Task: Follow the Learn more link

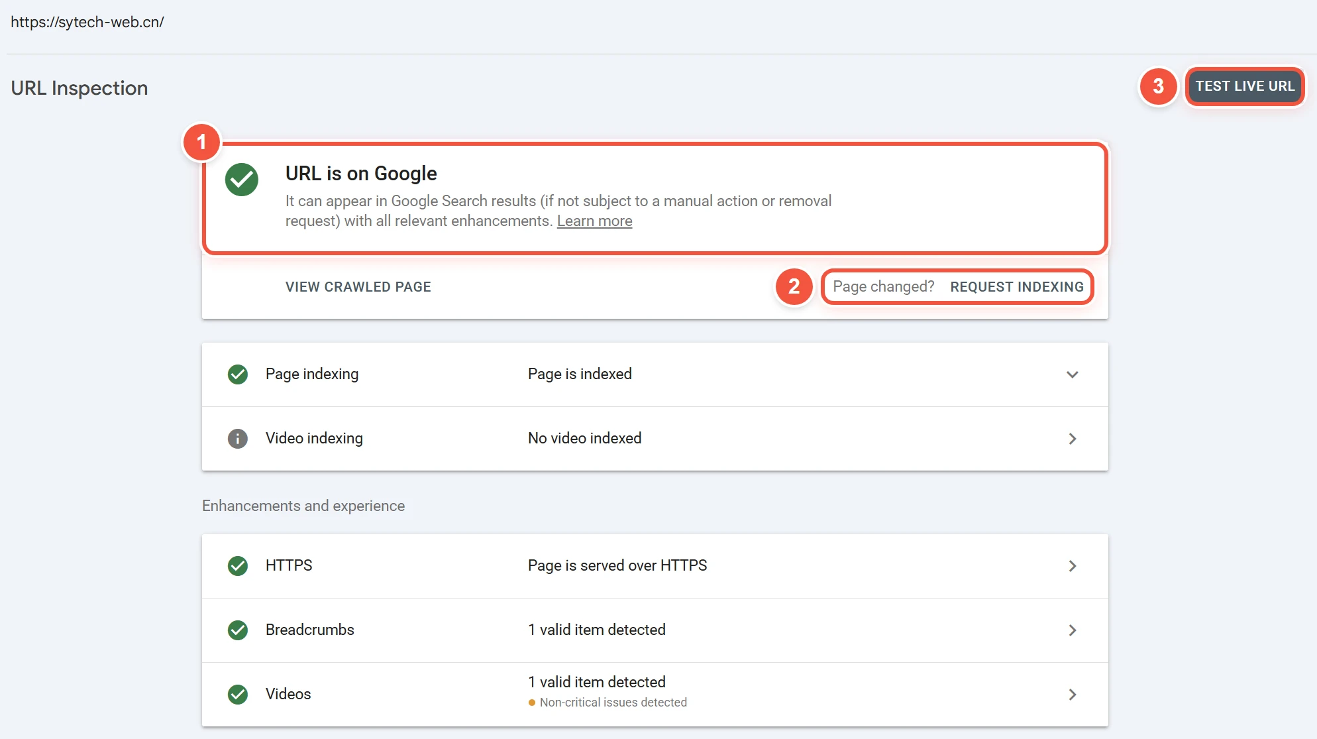Action: 594,221
